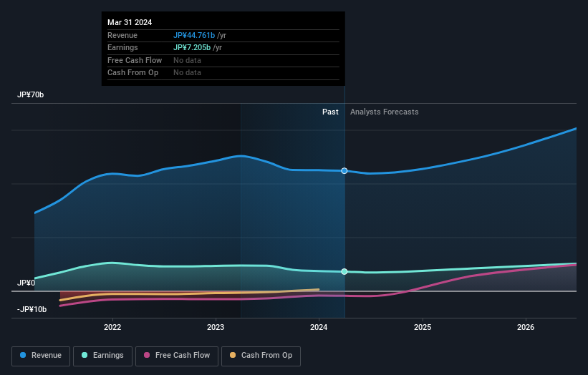
Task: Toggle the Free Cash Flow legend button
Action: pos(177,356)
